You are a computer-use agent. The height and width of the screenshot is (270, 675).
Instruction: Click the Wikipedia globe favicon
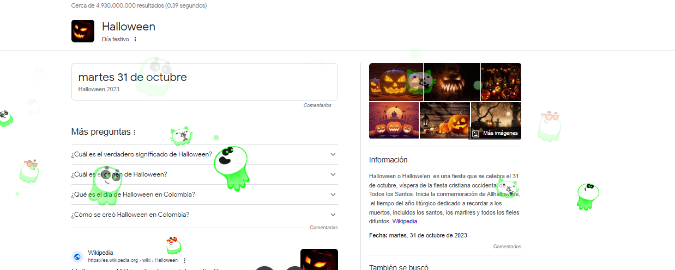click(x=77, y=256)
